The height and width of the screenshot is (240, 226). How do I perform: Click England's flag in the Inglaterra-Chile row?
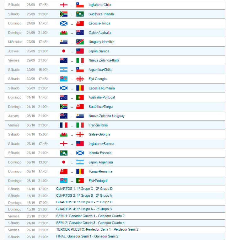pos(64,5)
